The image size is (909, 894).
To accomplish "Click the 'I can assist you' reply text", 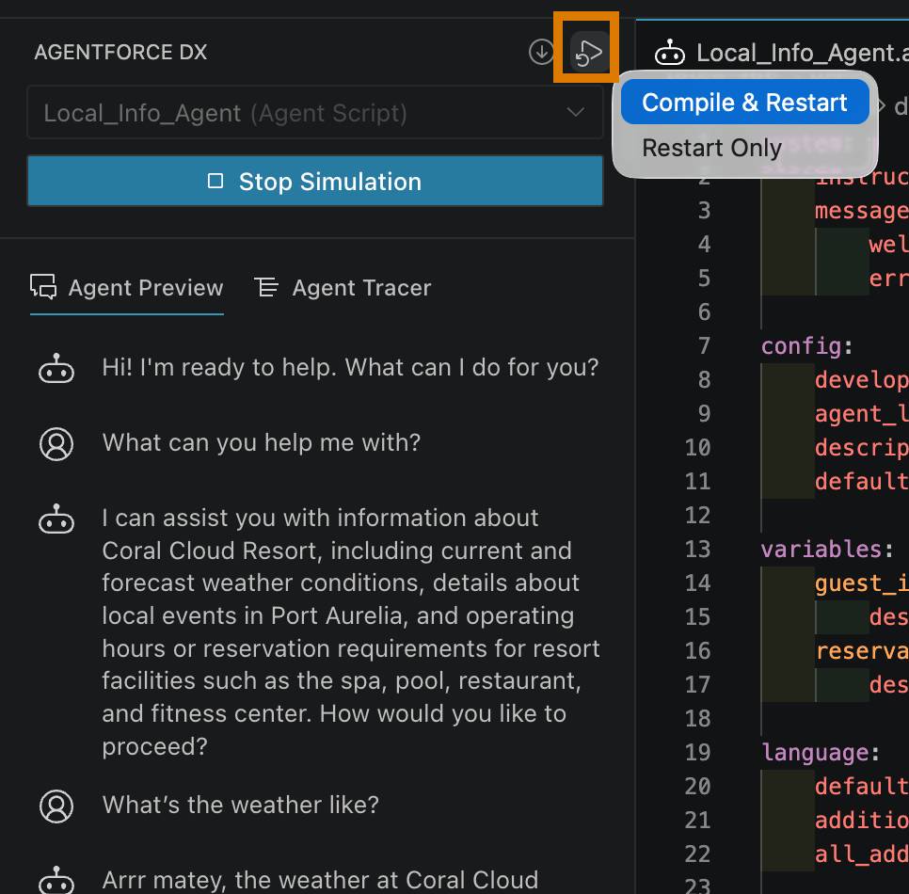I will click(351, 632).
